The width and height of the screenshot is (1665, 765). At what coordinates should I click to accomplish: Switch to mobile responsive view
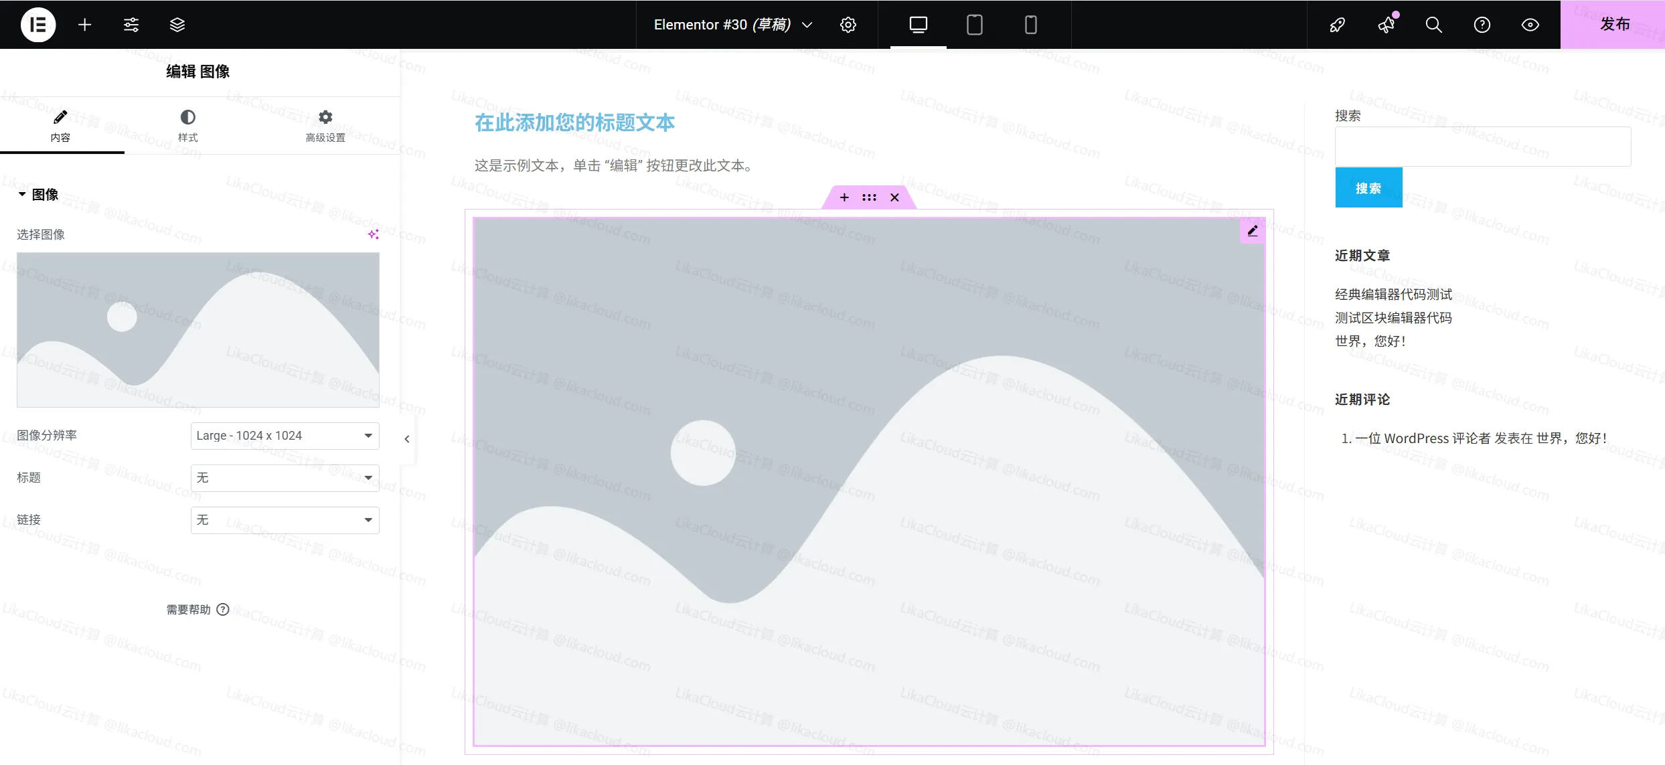1030,25
